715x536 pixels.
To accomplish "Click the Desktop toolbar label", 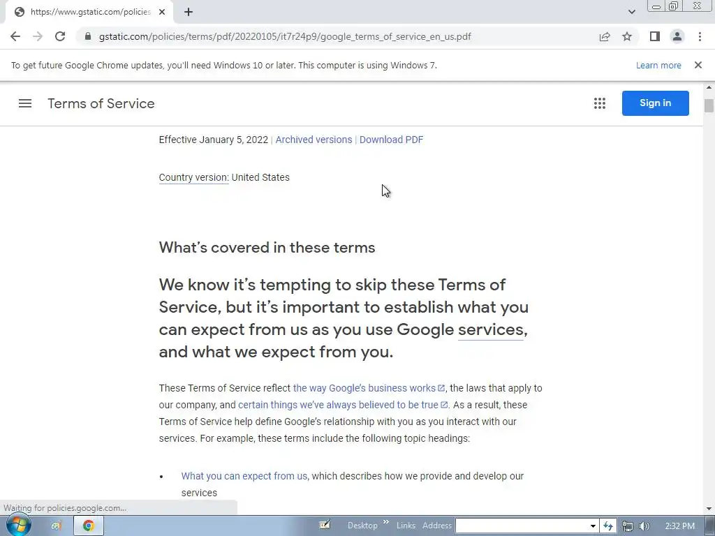I will coord(362,526).
